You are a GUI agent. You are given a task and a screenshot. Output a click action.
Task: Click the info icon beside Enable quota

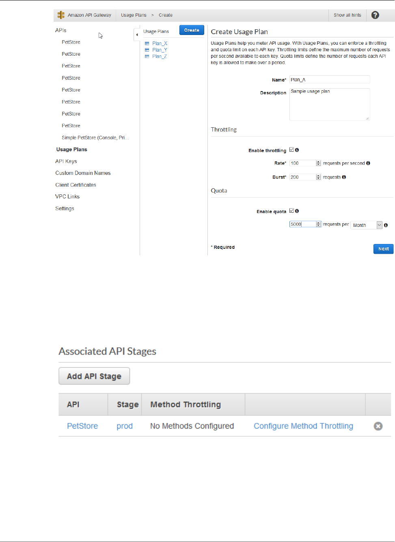click(x=297, y=211)
